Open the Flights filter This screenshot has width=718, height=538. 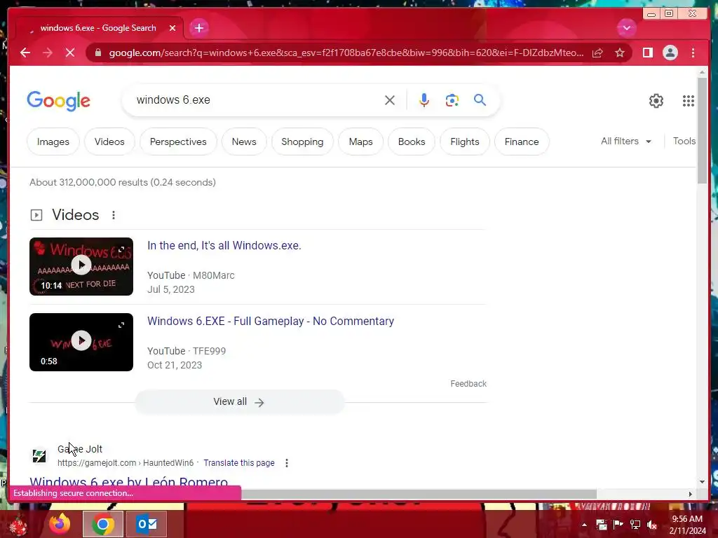[x=465, y=142]
